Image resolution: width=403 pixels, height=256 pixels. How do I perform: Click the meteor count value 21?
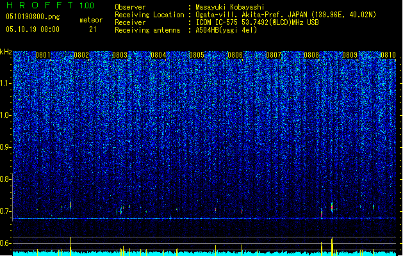pos(93,29)
